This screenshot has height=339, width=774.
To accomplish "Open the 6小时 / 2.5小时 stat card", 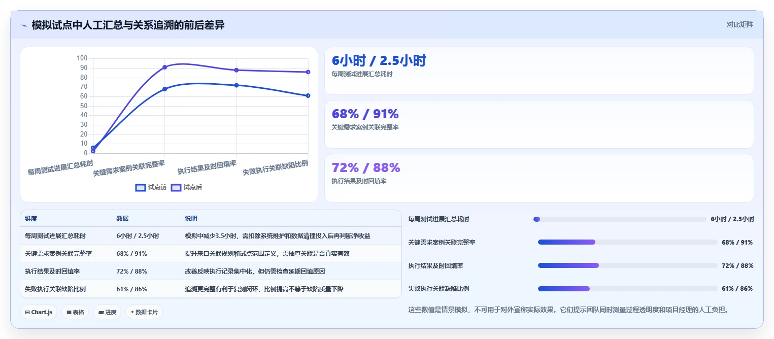I will tap(539, 71).
